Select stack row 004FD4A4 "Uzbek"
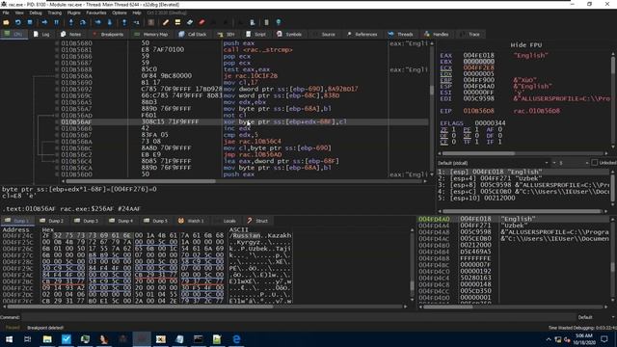This screenshot has height=347, width=617. [x=514, y=226]
